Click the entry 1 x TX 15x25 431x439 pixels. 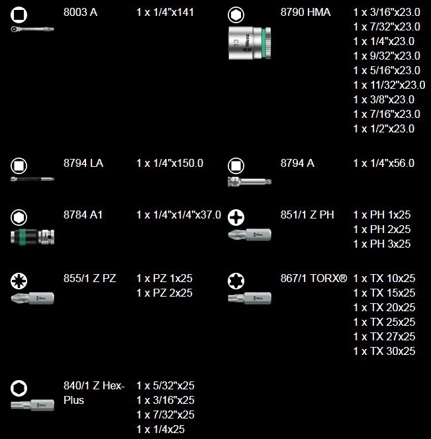point(384,293)
